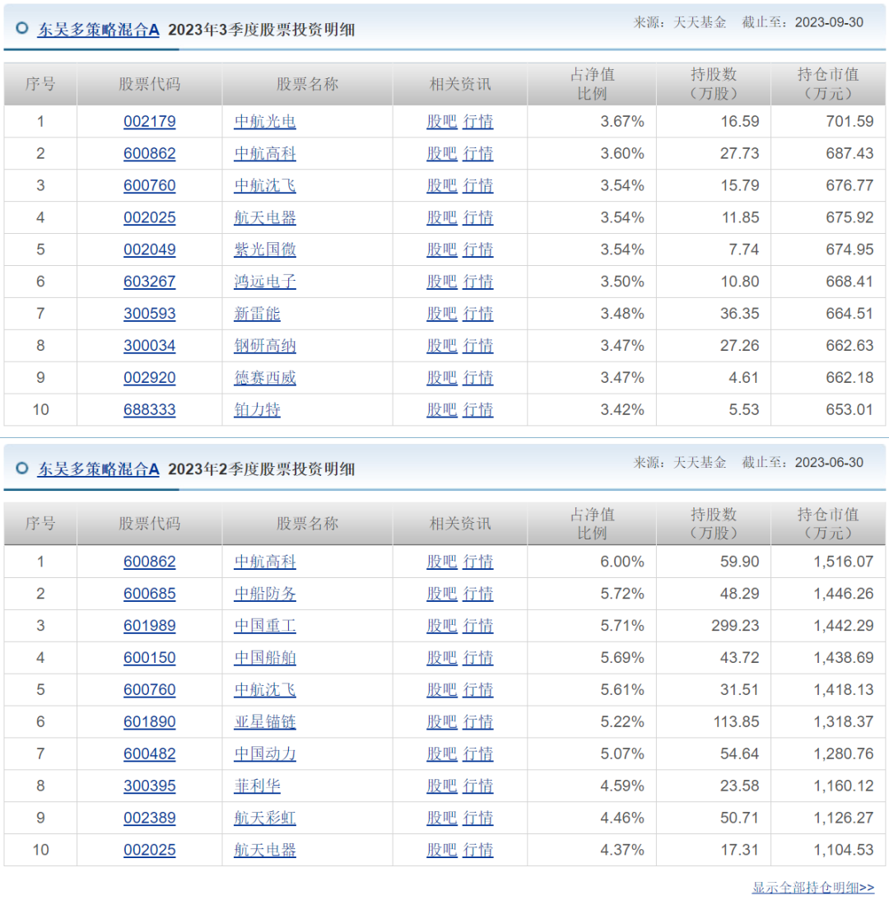Screen dimensions: 889x905
Task: Click stock code 600862 in Q2 table
Action: point(150,562)
